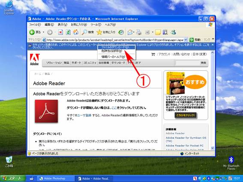Viewport: 243px width, 182px height.
Task: Click the アカウント link at page top
Action: [165, 54]
